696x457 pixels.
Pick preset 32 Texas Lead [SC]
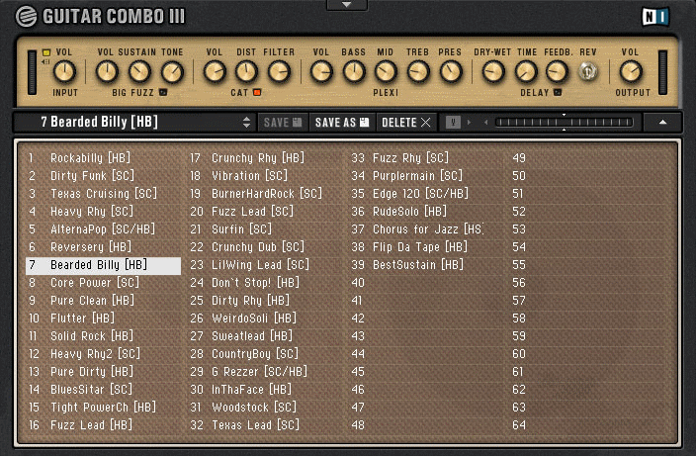click(x=265, y=424)
